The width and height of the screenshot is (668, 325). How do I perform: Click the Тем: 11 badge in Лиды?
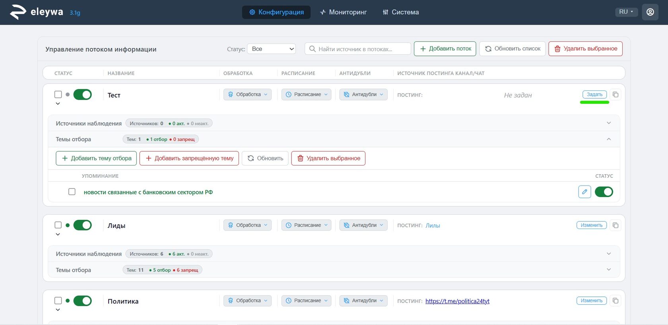click(x=162, y=270)
